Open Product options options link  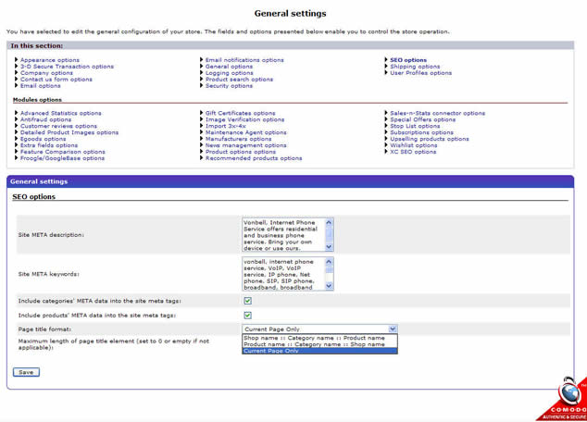tap(241, 152)
